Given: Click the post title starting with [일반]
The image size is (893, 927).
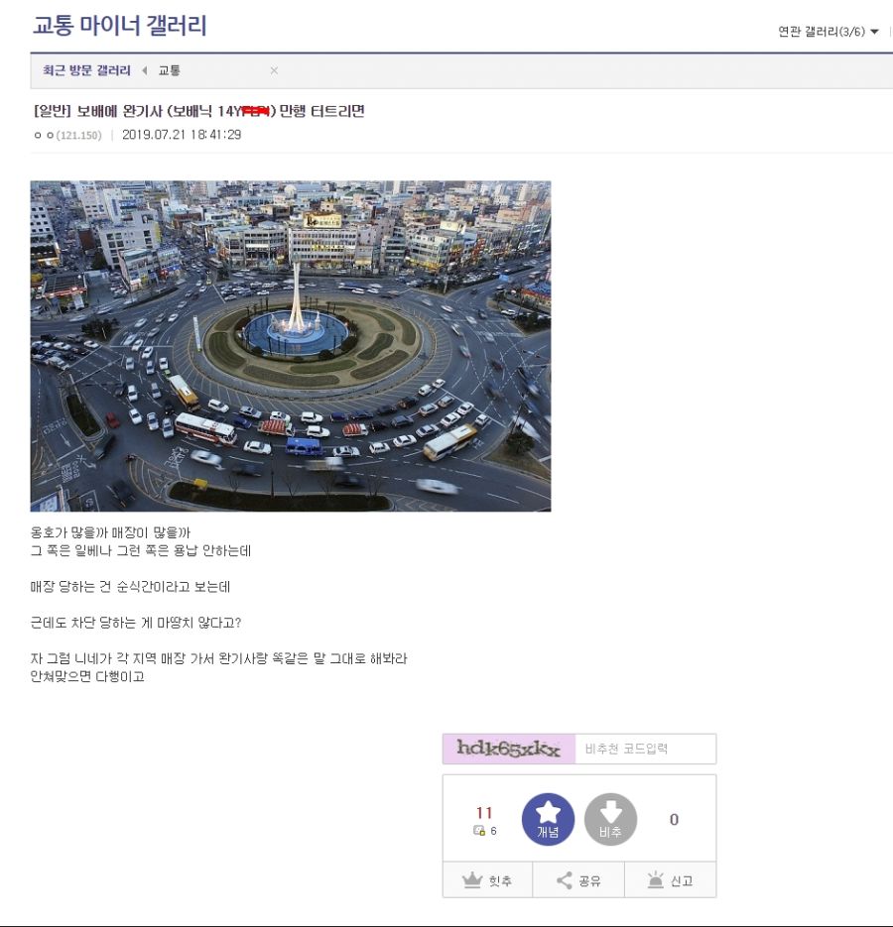Looking at the screenshot, I should [198, 111].
